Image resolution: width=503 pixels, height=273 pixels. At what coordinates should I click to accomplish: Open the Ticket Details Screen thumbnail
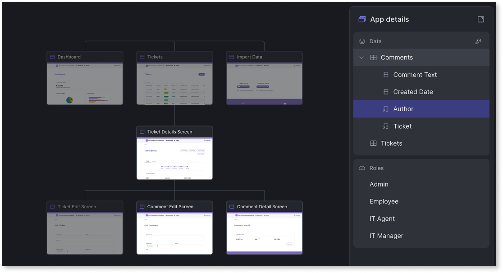174,159
